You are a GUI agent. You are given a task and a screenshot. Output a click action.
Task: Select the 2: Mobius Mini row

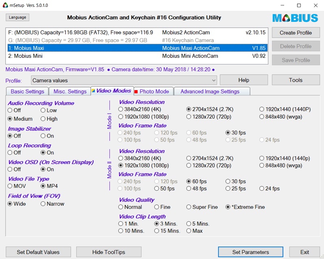pos(137,56)
